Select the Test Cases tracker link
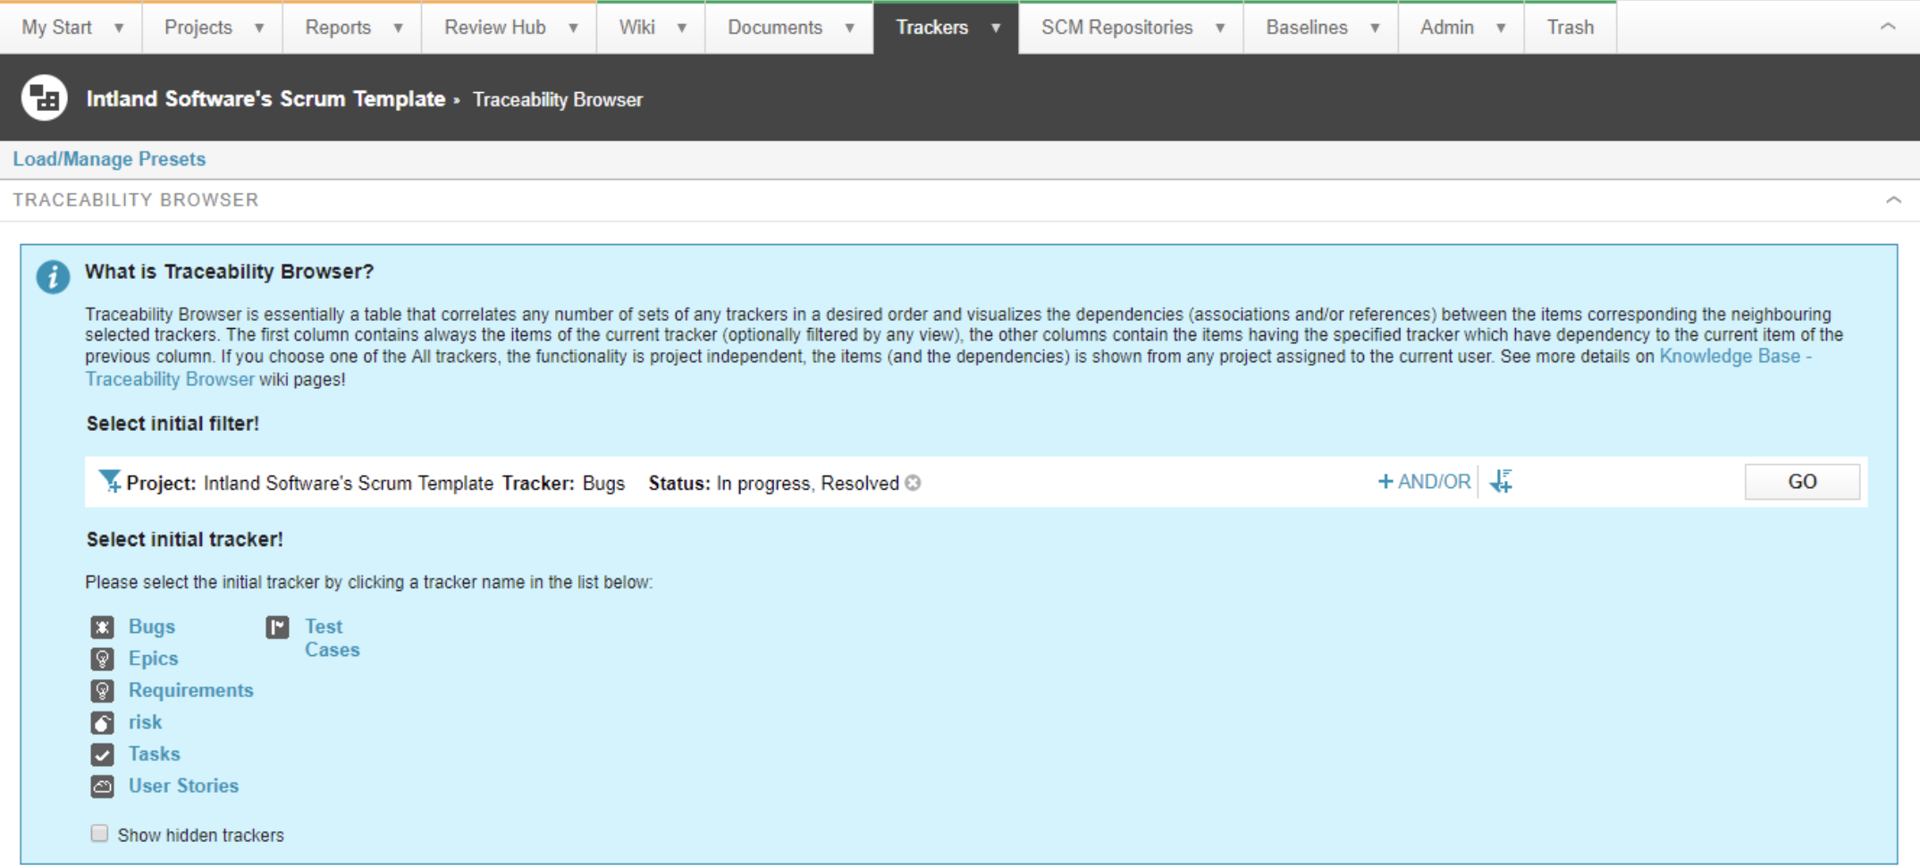1920x867 pixels. (x=332, y=638)
